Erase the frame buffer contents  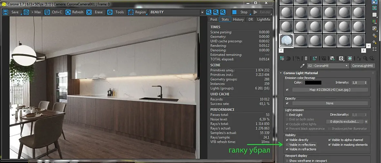click(96, 12)
